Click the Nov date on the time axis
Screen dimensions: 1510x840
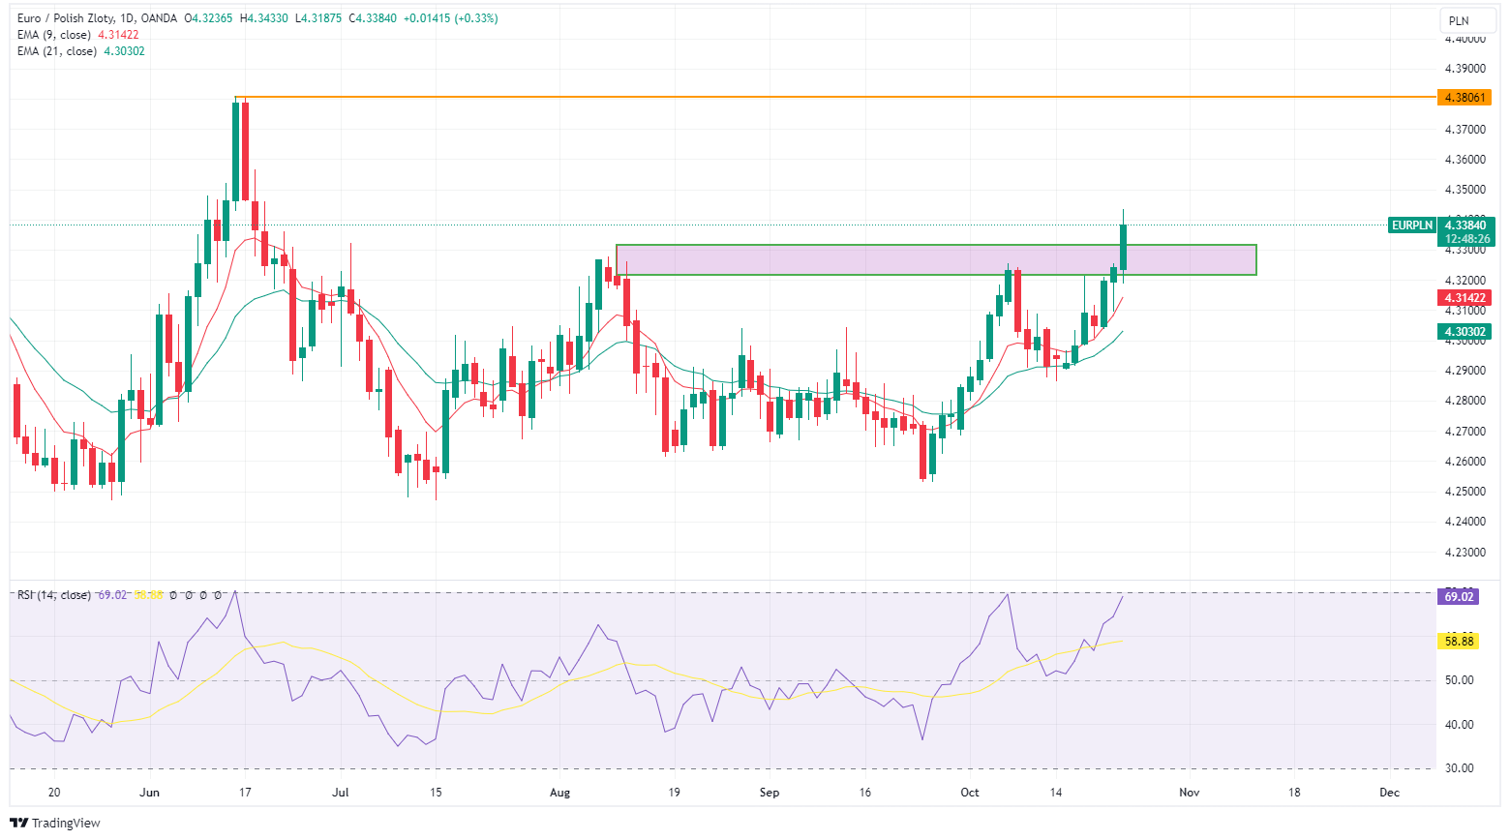[x=1190, y=793]
